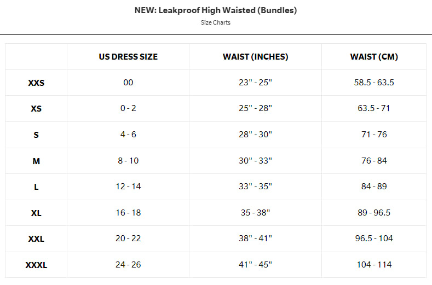Select the dress size cell '24 - 26'
The width and height of the screenshot is (432, 285).
[x=128, y=264]
